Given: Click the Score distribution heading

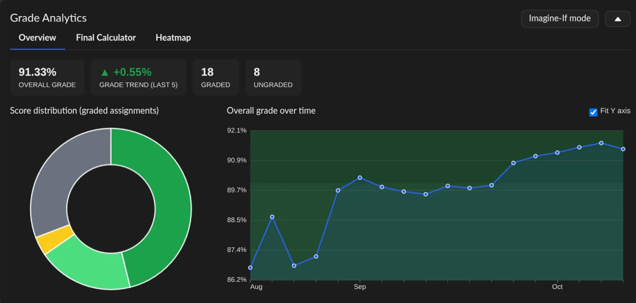Looking at the screenshot, I should (84, 110).
